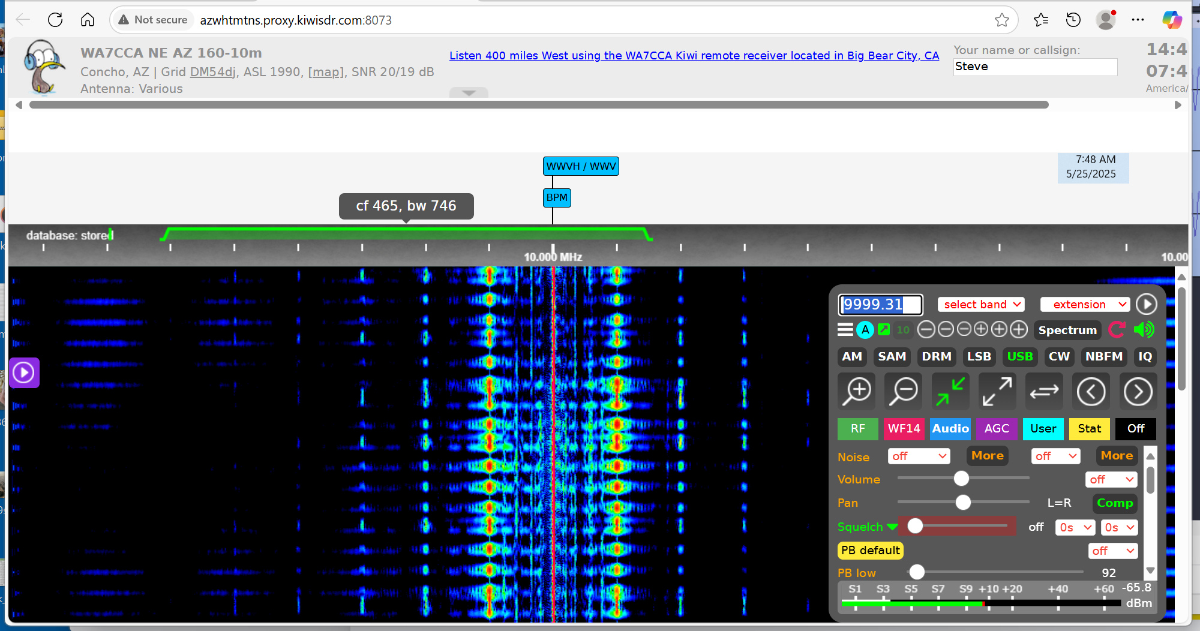Click the Volume slider handle
This screenshot has width=1200, height=631.
(x=961, y=478)
